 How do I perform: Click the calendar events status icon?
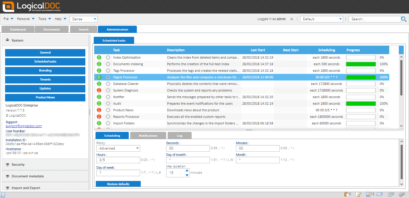390,194
